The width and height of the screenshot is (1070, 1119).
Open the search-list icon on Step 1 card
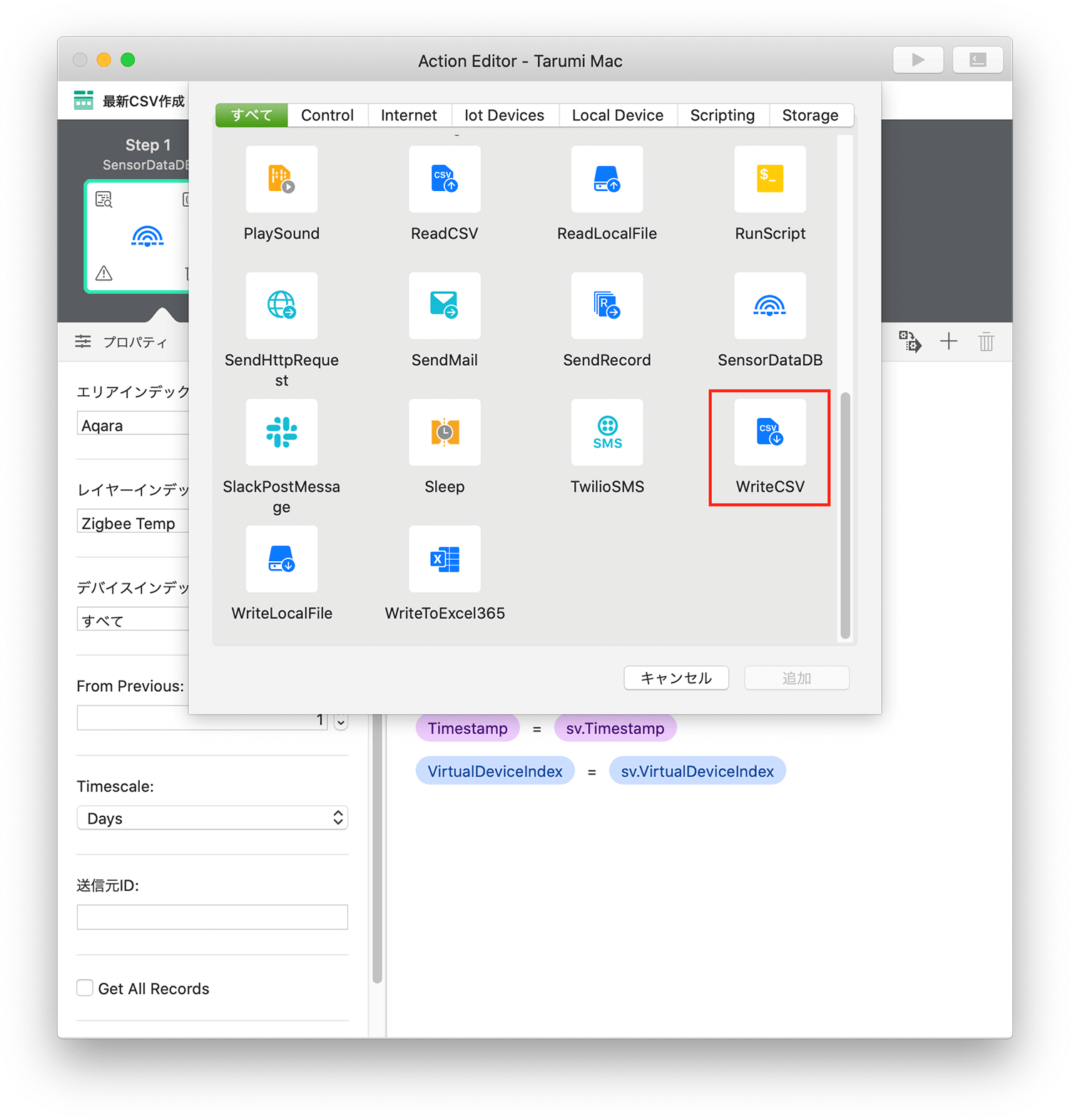pyautogui.click(x=104, y=200)
